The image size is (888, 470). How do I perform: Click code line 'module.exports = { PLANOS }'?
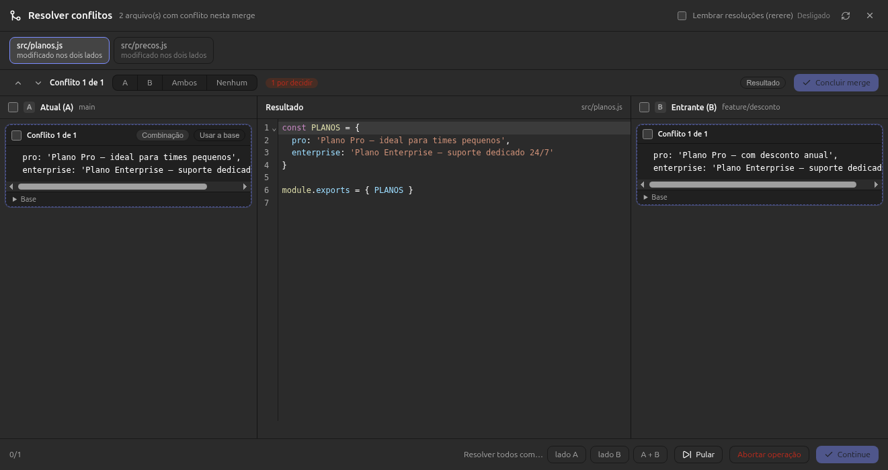click(347, 190)
